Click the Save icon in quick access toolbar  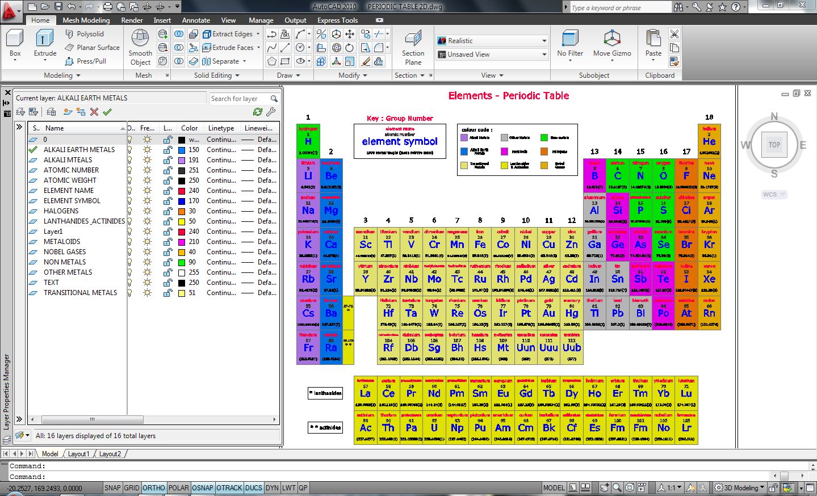coord(58,7)
